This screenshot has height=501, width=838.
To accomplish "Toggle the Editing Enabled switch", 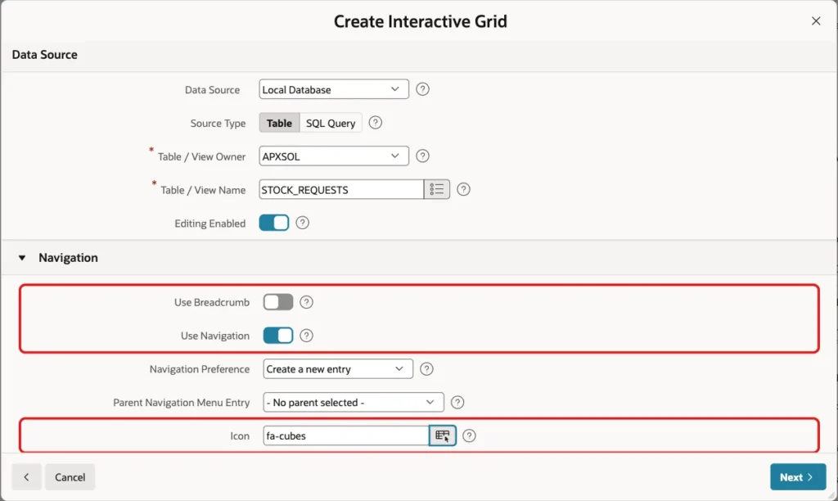I will (274, 223).
